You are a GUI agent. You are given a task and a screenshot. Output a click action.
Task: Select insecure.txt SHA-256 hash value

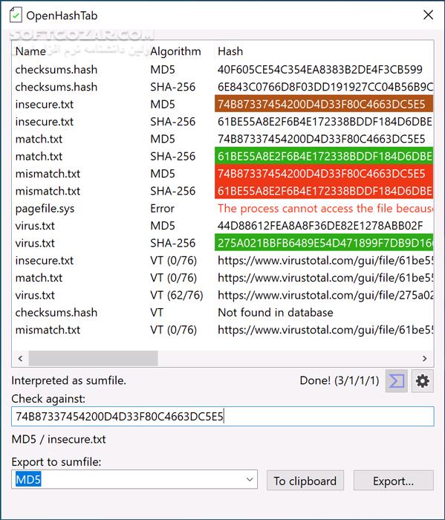click(325, 122)
